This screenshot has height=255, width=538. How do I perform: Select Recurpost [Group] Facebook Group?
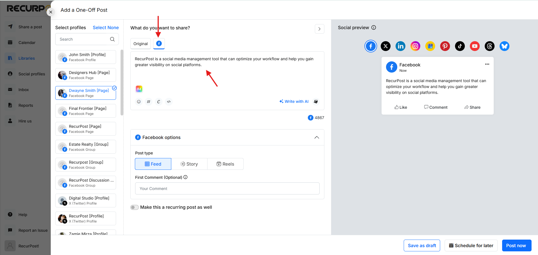pyautogui.click(x=86, y=165)
